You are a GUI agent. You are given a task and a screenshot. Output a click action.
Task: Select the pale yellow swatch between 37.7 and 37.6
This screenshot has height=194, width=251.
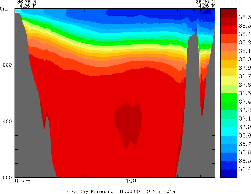coord(229,81)
